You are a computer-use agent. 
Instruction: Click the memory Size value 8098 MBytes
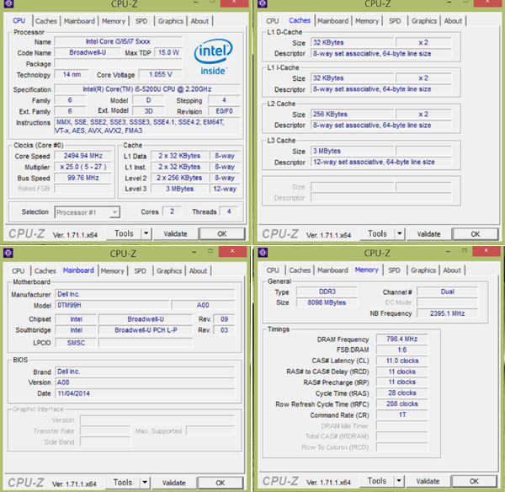pyautogui.click(x=327, y=302)
